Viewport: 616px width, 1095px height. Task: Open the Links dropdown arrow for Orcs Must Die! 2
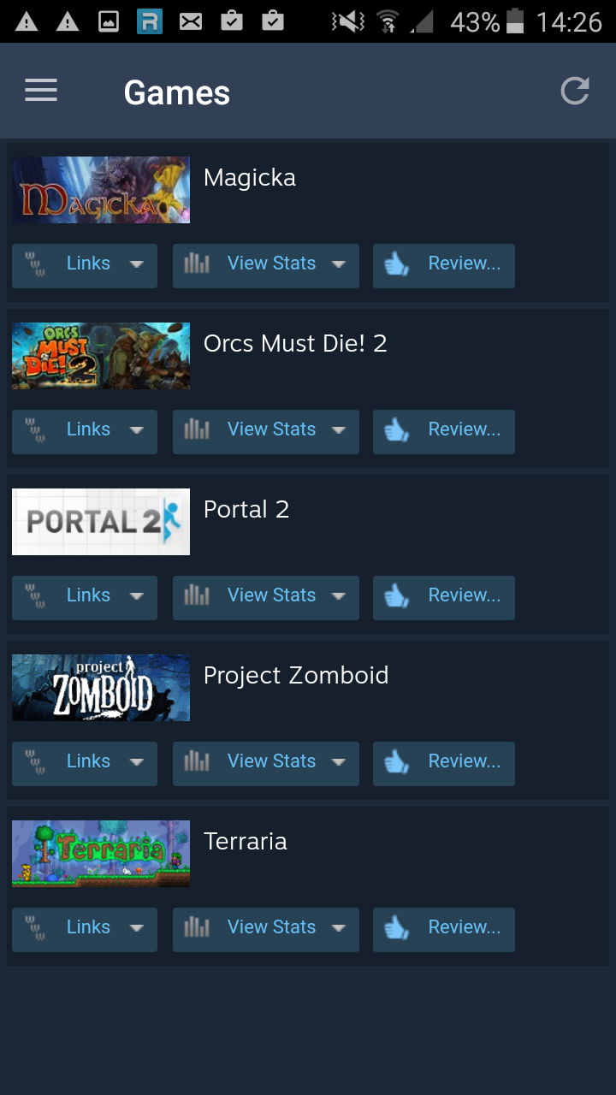136,430
